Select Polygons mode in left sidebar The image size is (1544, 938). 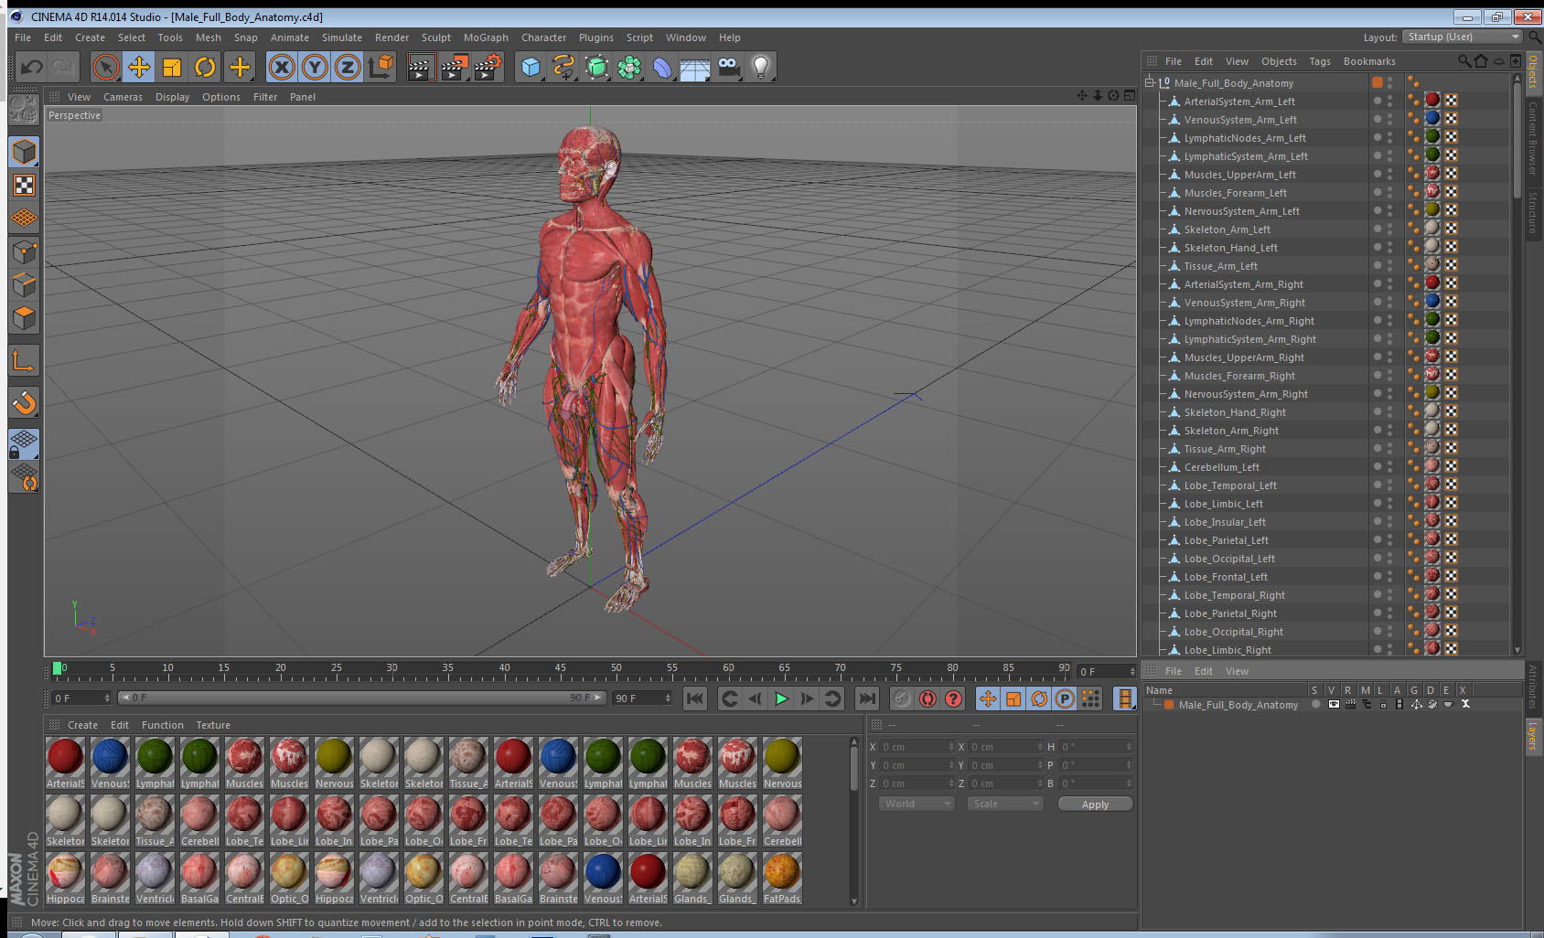point(24,317)
